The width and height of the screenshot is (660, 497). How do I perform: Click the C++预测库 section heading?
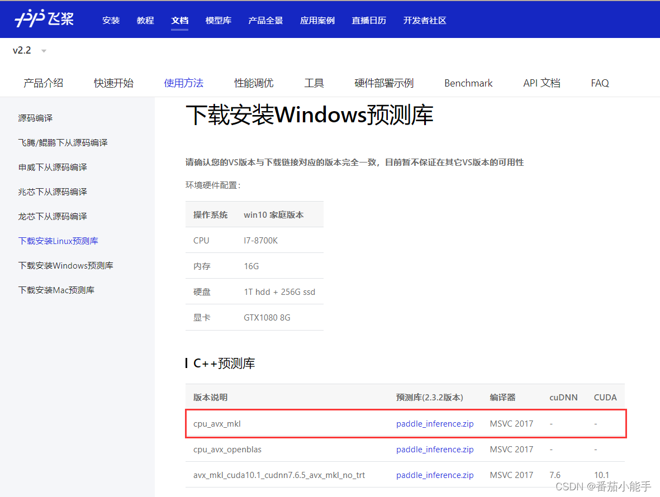224,364
